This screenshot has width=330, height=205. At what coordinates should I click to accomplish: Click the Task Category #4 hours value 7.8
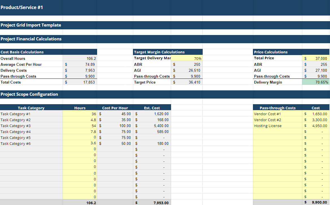80,132
